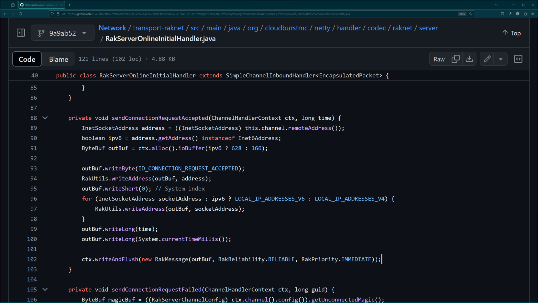The image size is (538, 303).
Task: Navigate back in browser history
Action: tap(5, 14)
